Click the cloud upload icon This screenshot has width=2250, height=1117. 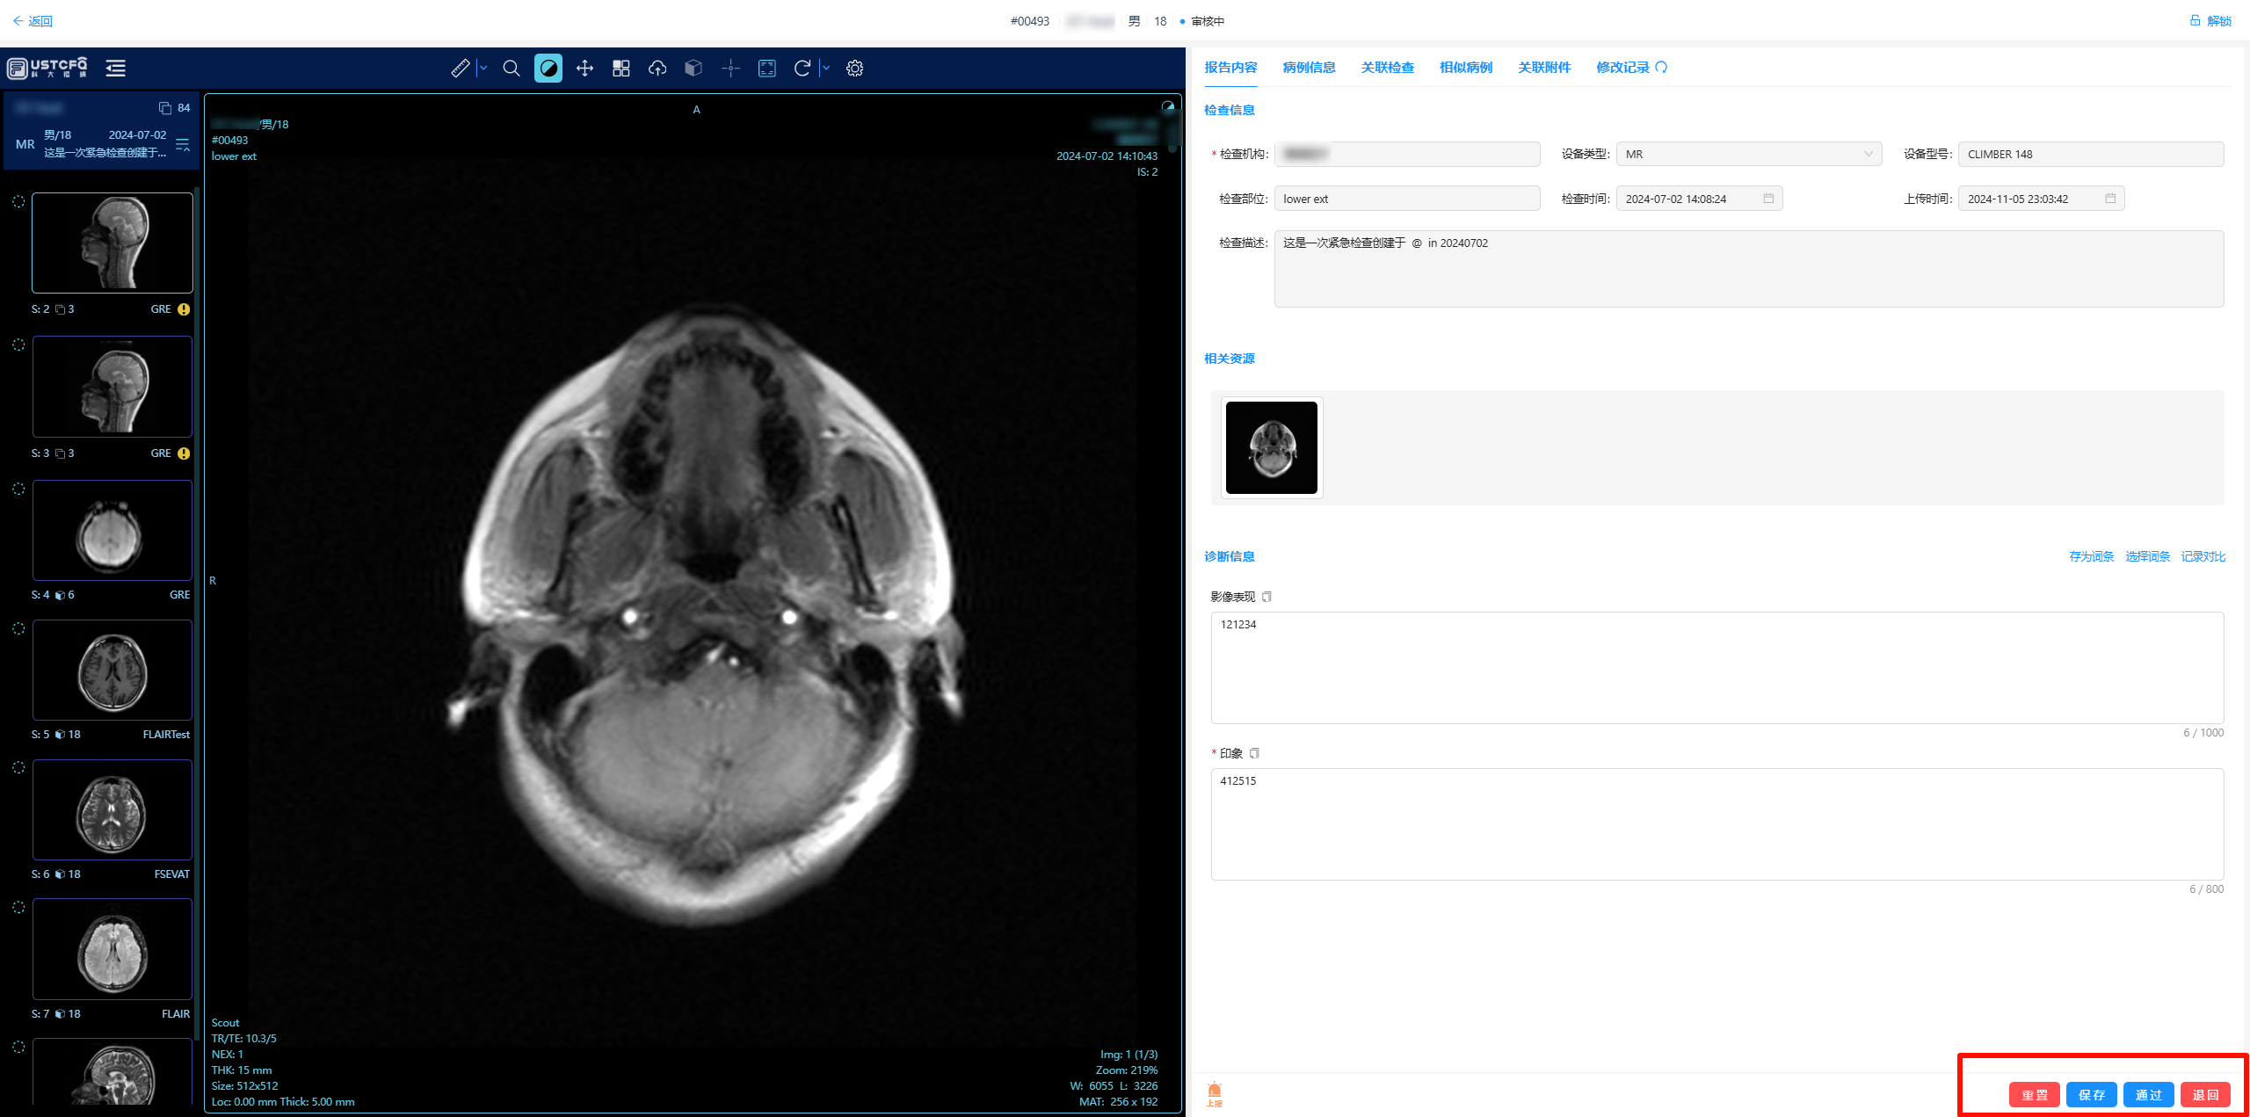(657, 68)
